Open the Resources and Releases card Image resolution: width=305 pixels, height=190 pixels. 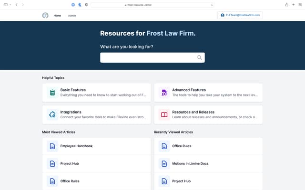(x=208, y=114)
